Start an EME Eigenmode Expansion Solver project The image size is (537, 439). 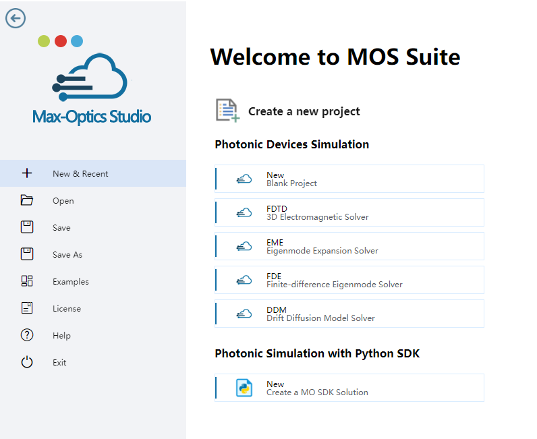click(349, 246)
